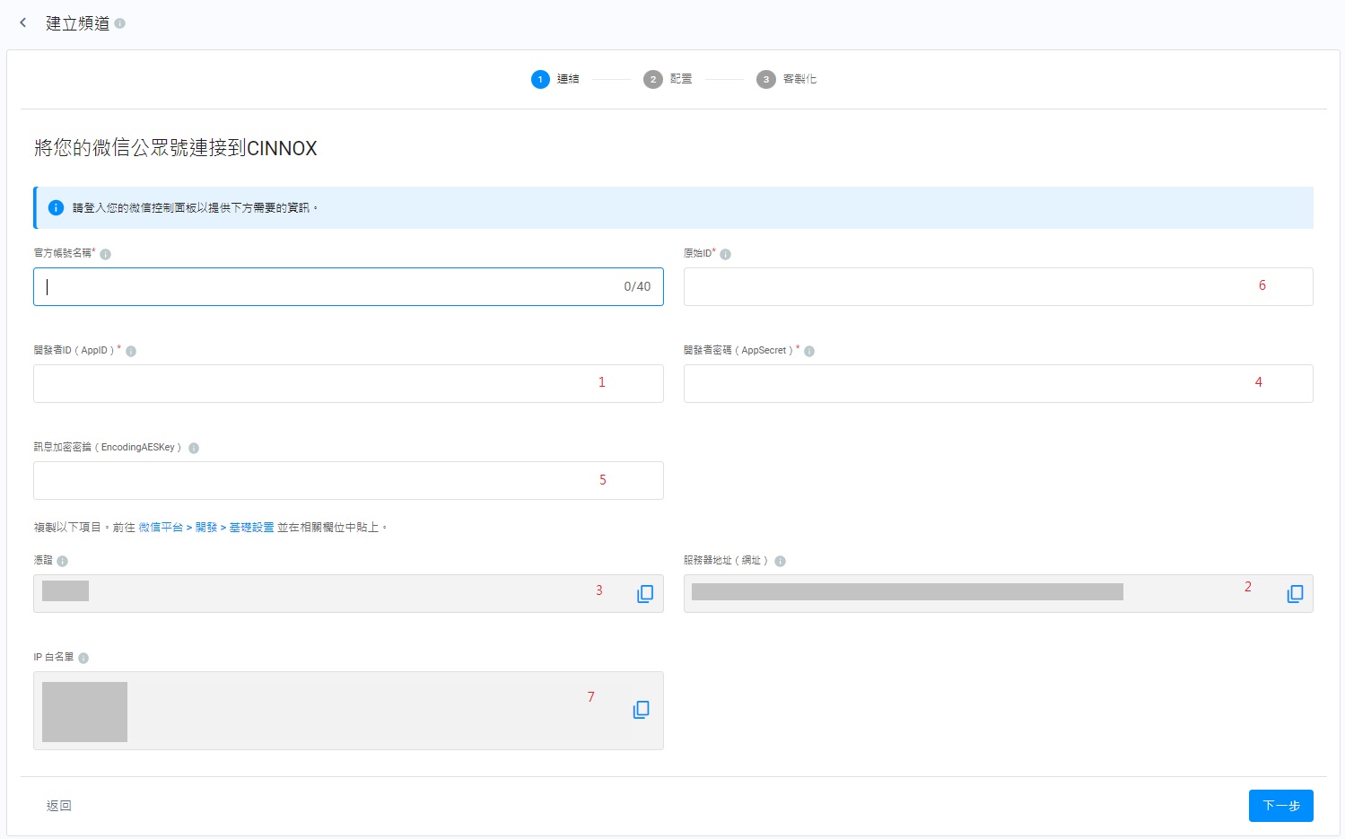Show help for 開發者ID (AppID)
1345x839 pixels.
pyautogui.click(x=131, y=351)
